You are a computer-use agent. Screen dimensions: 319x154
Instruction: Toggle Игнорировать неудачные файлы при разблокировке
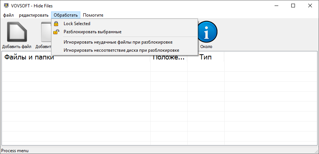pyautogui.click(x=124, y=42)
